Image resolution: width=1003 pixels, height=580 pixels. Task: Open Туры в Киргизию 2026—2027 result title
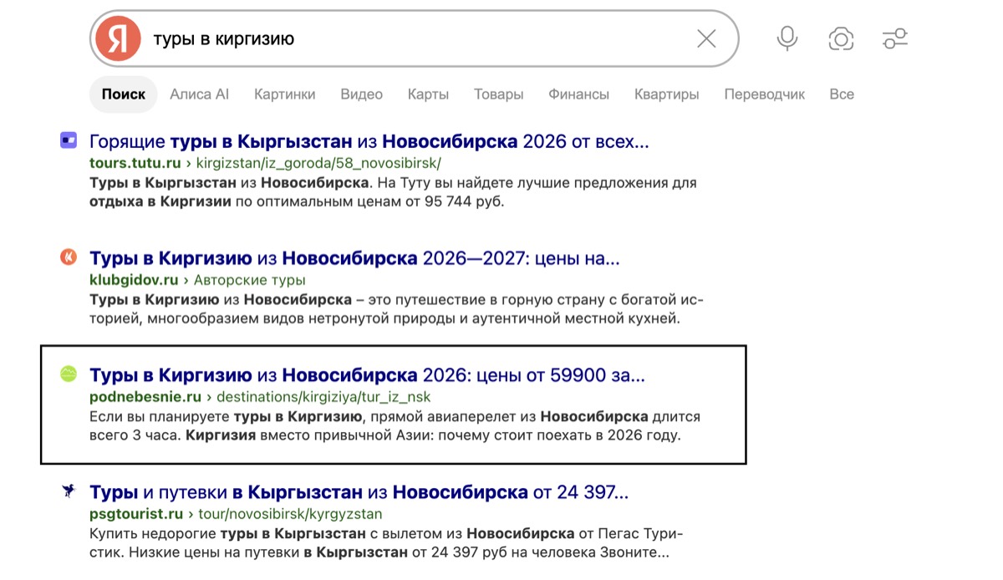tap(354, 258)
